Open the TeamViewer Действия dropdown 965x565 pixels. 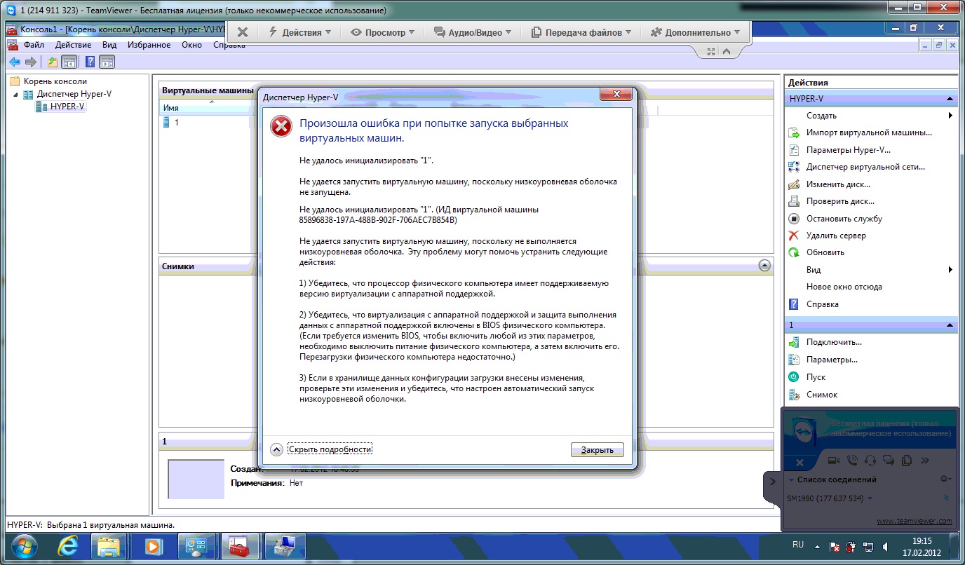point(300,32)
